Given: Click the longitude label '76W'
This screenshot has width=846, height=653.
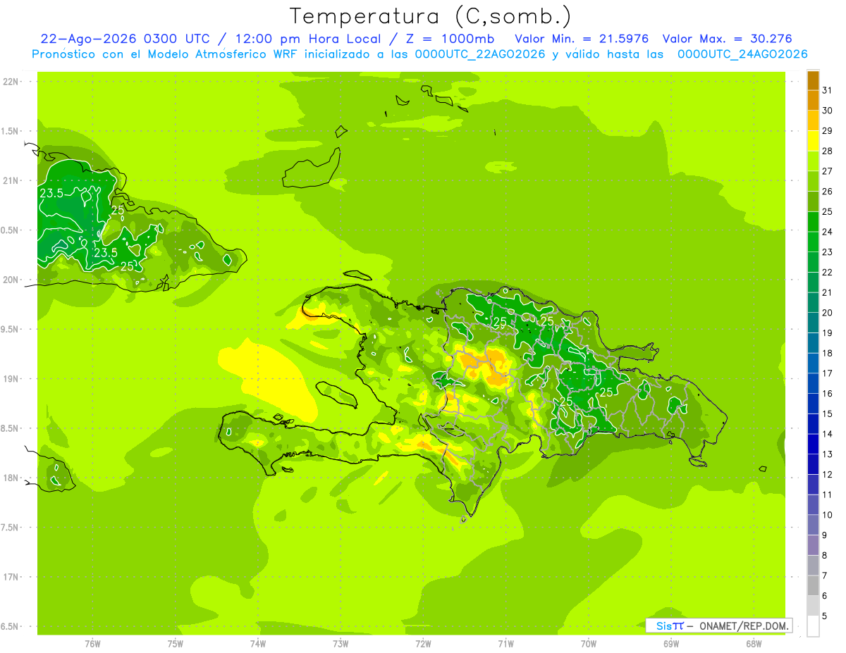Looking at the screenshot, I should coord(92,644).
